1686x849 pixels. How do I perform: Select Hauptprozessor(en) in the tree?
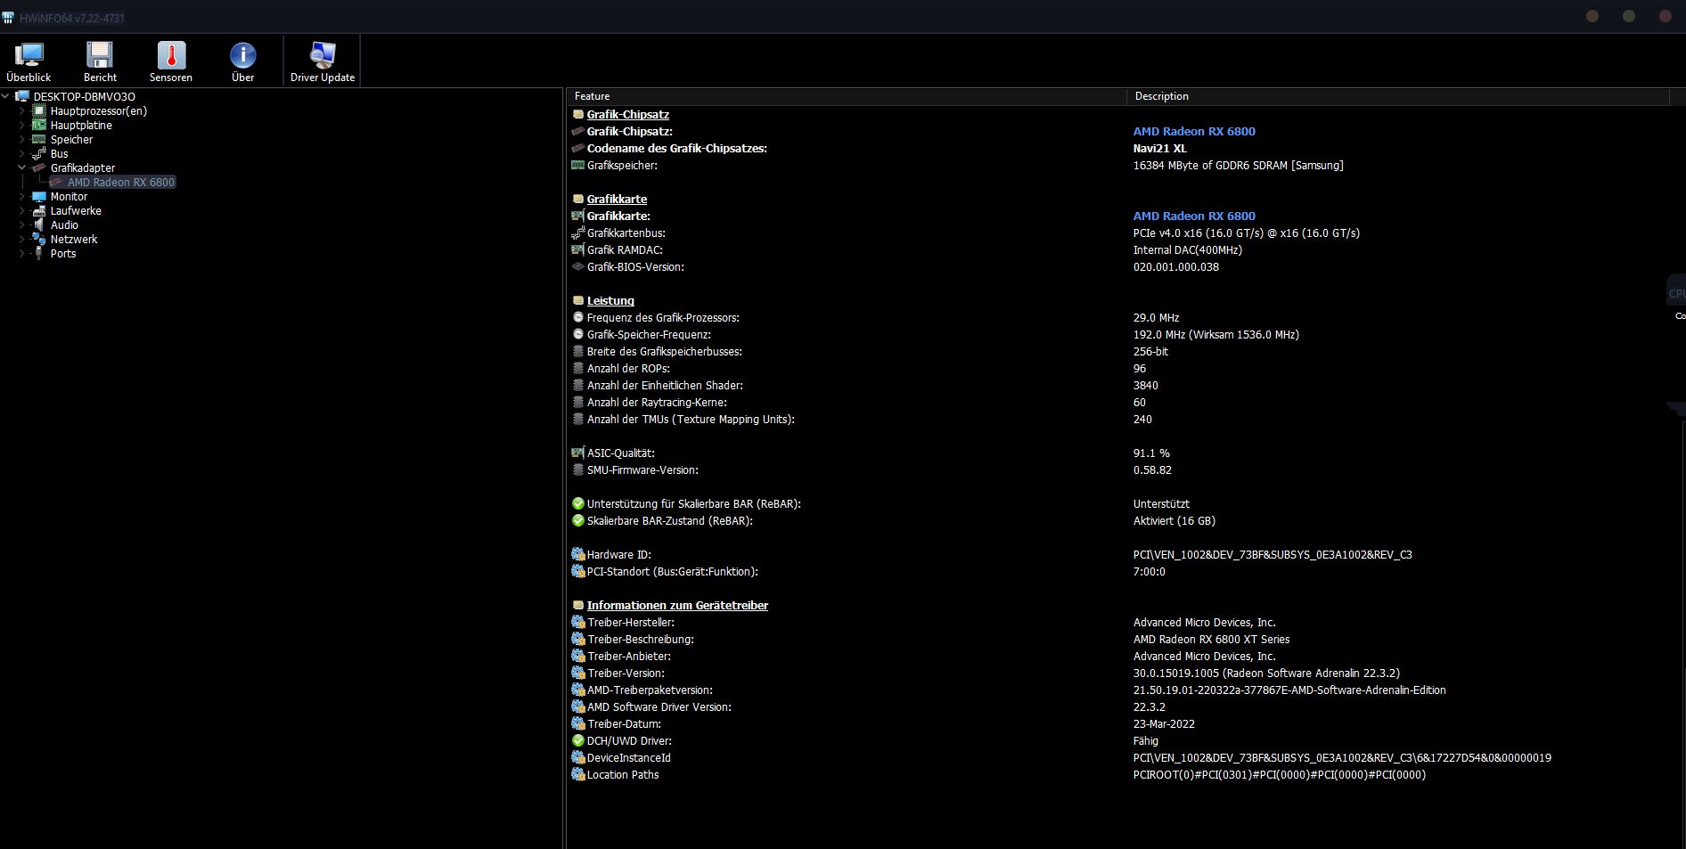pos(99,111)
